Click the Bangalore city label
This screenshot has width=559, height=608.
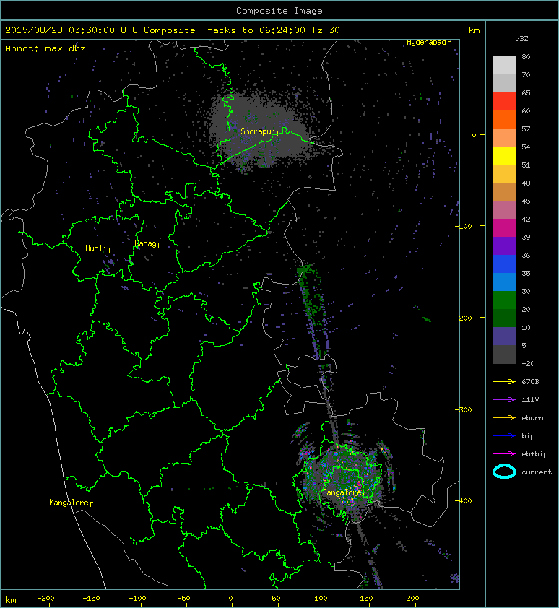[342, 492]
